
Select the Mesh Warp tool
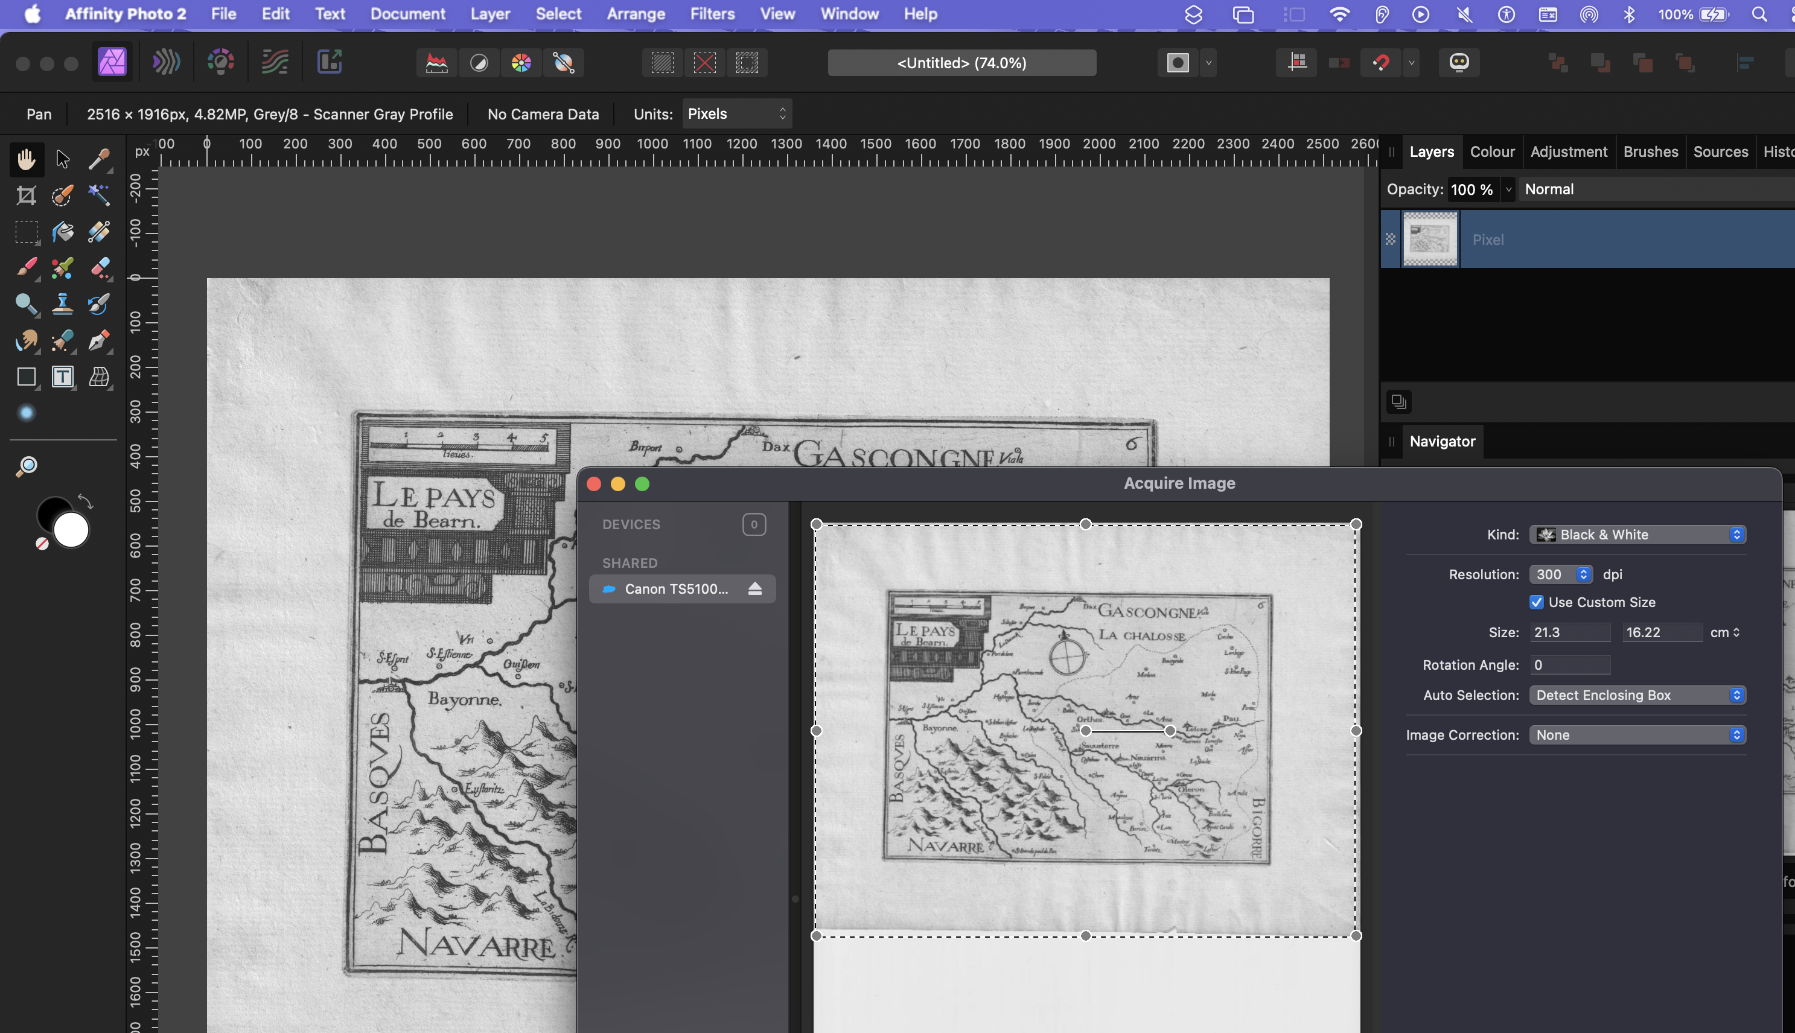pos(98,377)
